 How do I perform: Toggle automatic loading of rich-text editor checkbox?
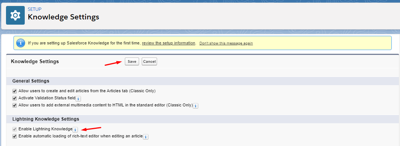(x=15, y=136)
